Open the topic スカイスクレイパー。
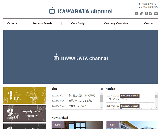Viewport: 161px width, 129px height. (x=117, y=99)
